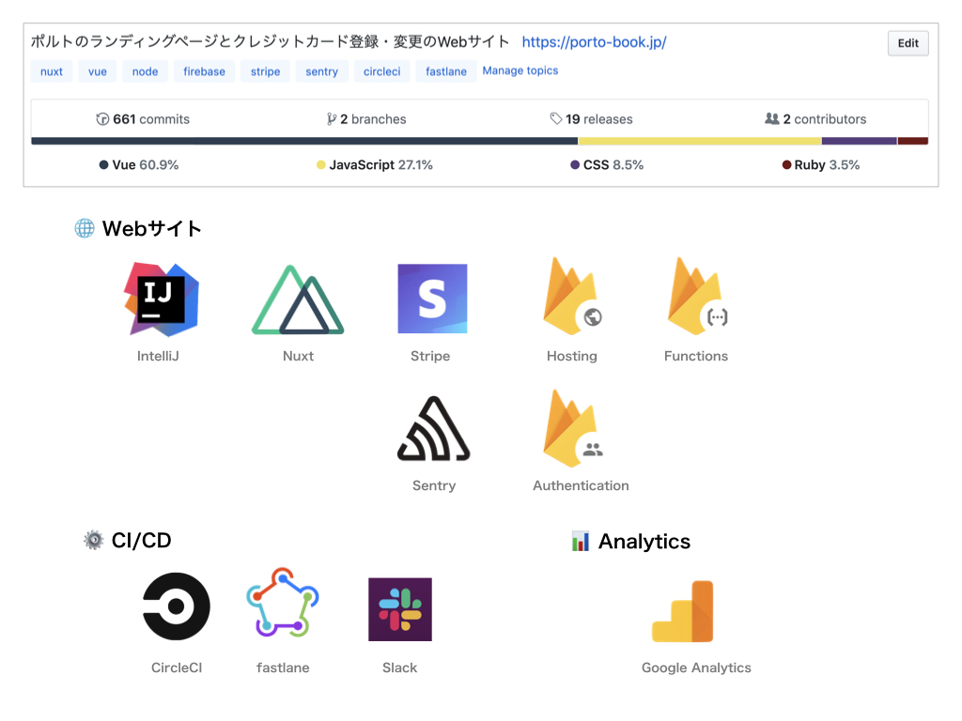
Task: Click the Sentry caption text
Action: pyautogui.click(x=434, y=485)
